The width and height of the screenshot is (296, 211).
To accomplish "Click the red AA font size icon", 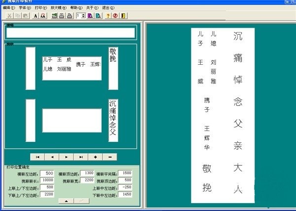I will click(43, 16).
